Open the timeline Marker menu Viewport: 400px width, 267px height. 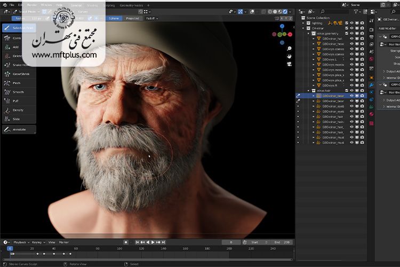coord(64,242)
